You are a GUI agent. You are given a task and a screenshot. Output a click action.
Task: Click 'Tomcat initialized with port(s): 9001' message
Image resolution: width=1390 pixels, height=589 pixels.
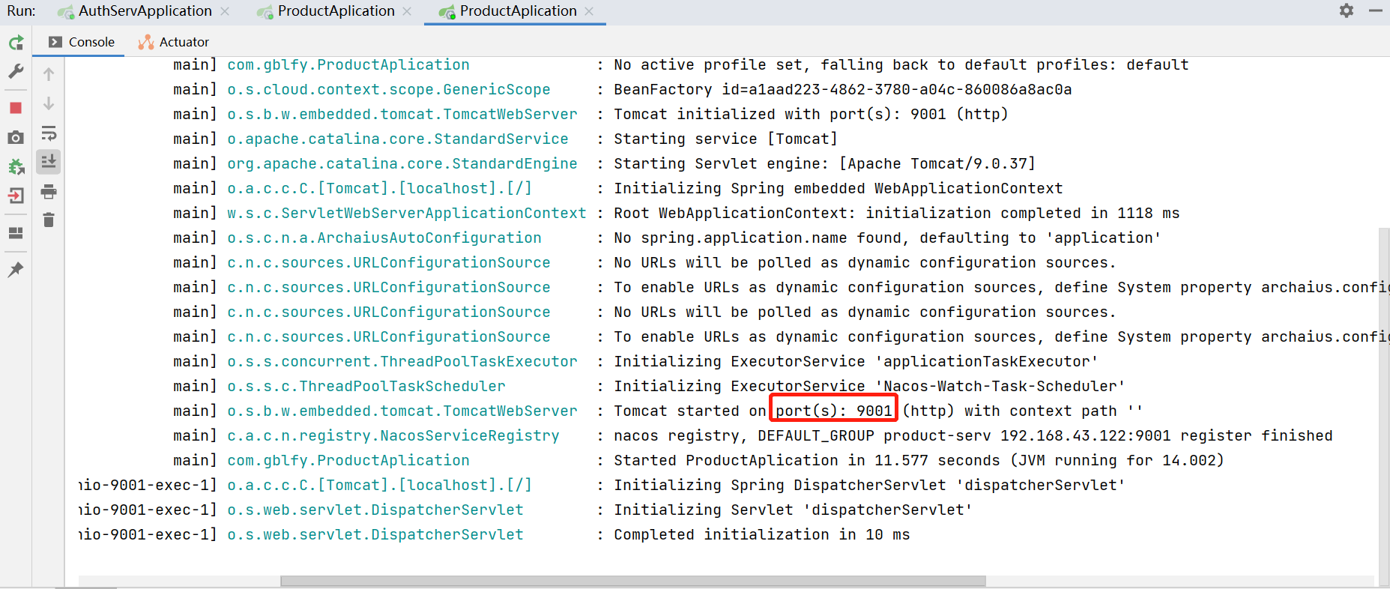click(x=811, y=114)
